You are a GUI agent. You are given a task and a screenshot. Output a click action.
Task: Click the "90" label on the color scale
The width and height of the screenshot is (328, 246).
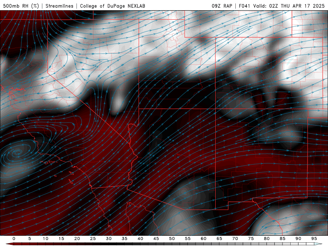tap(298, 239)
